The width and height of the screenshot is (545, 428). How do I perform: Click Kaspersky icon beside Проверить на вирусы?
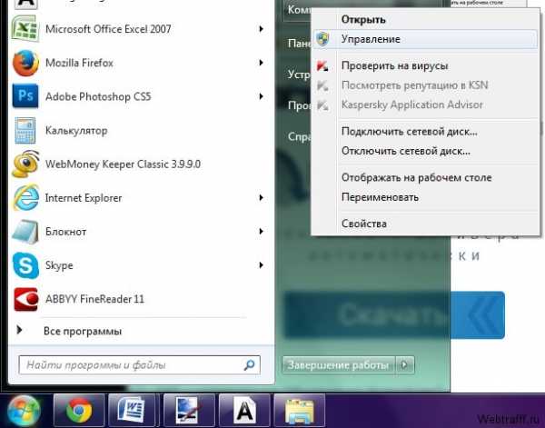tap(322, 65)
